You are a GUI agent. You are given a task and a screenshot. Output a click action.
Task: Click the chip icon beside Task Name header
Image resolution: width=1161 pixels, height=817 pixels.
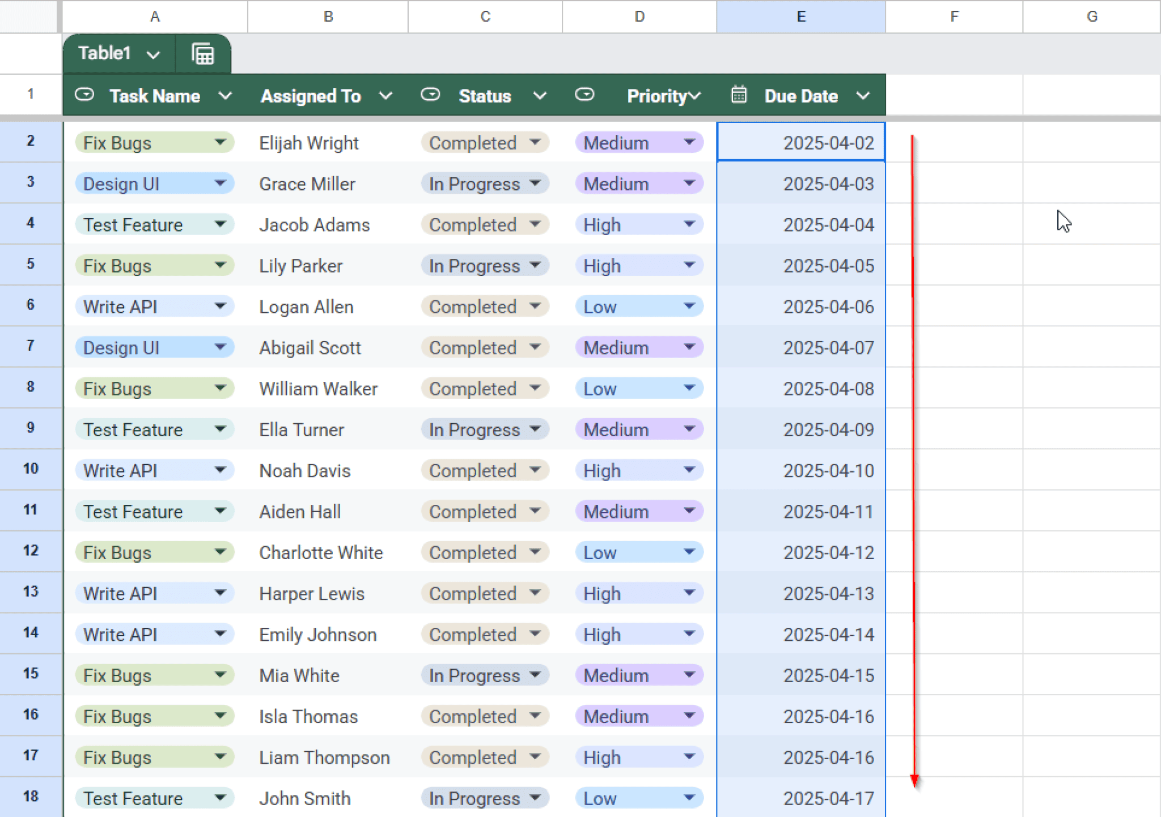point(84,95)
